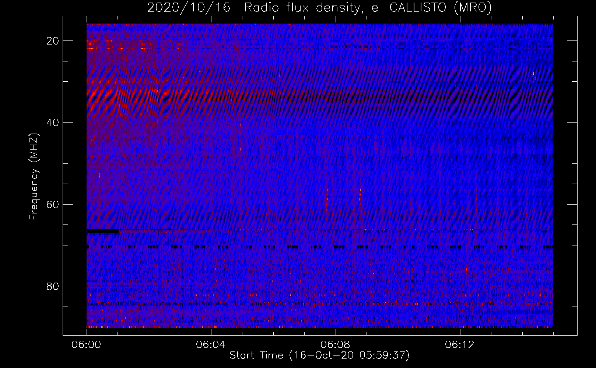Click the '06:08' time tick label

335,345
